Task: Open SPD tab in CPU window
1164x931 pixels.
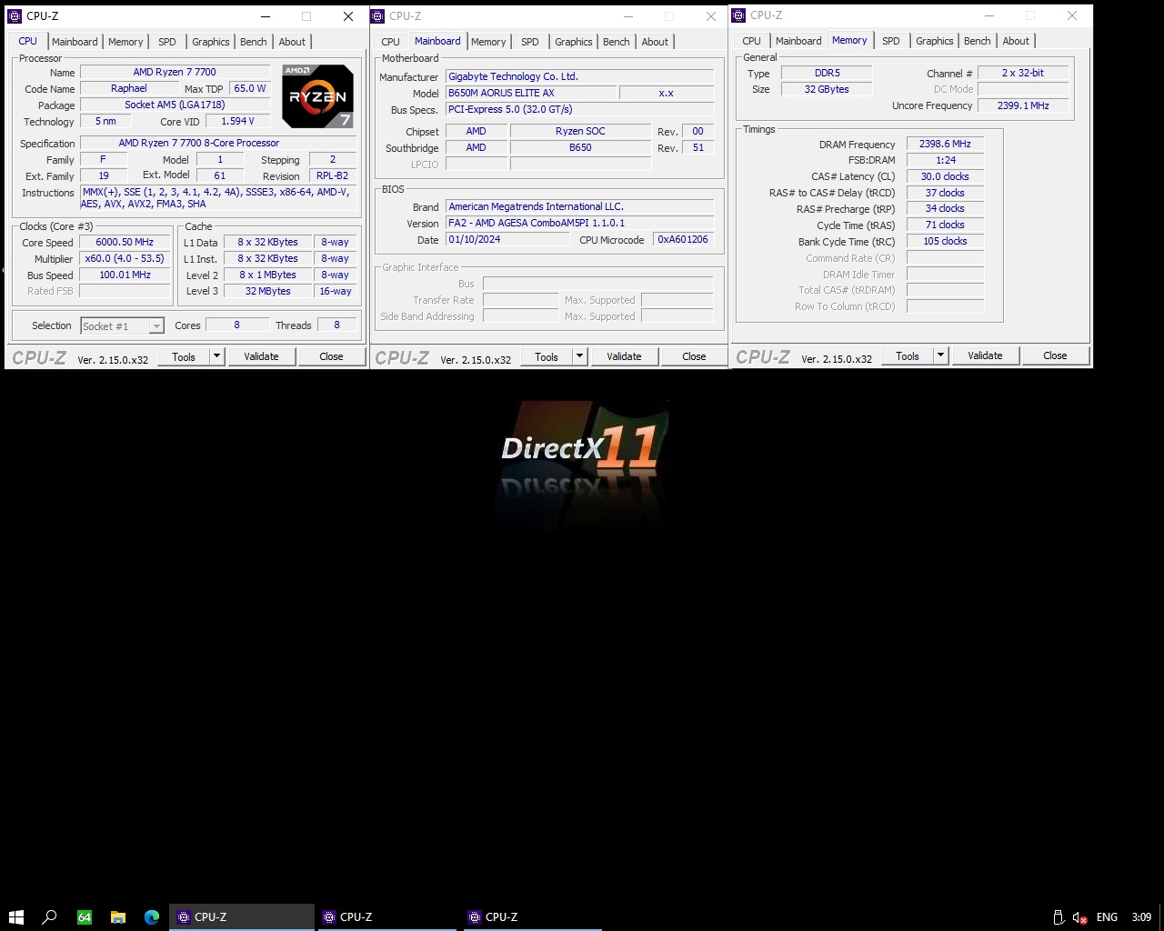Action: coord(167,42)
